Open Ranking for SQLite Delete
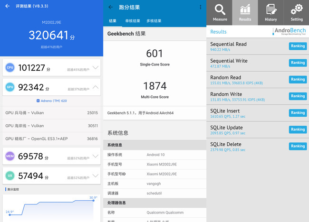This screenshot has height=222, width=309. [298, 146]
